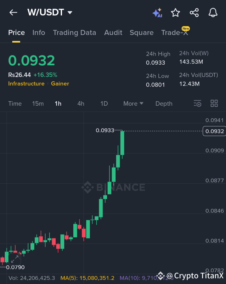
Task: Tap the Rs26.44 converted price
Action: click(20, 75)
